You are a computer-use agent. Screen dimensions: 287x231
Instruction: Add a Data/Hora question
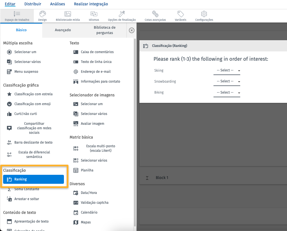click(85, 193)
